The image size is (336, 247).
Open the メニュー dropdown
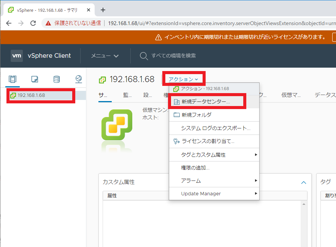(x=105, y=56)
